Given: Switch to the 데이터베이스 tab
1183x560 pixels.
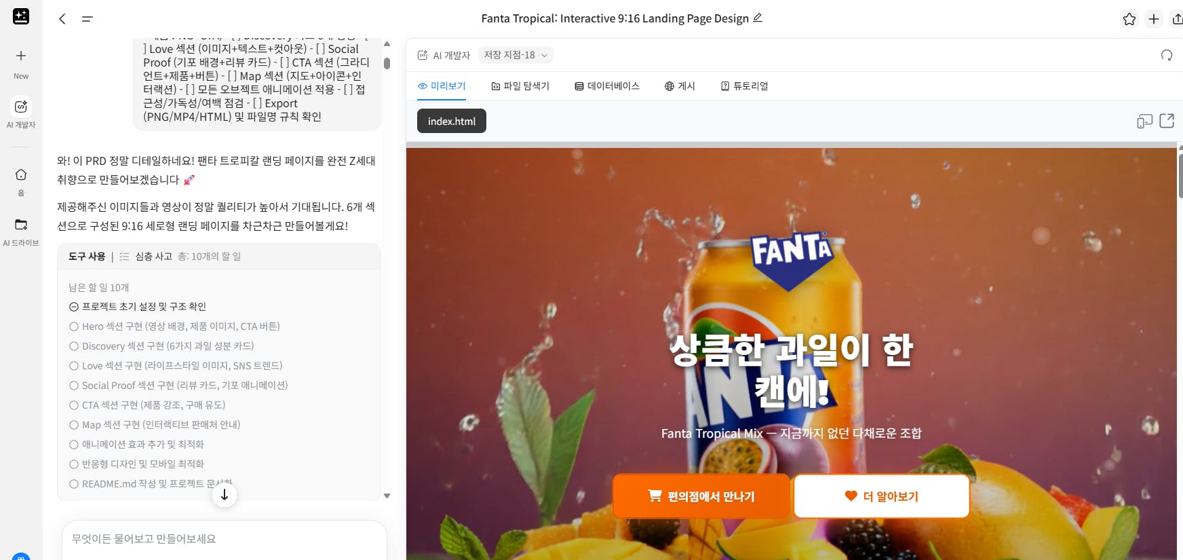Looking at the screenshot, I should coord(607,86).
